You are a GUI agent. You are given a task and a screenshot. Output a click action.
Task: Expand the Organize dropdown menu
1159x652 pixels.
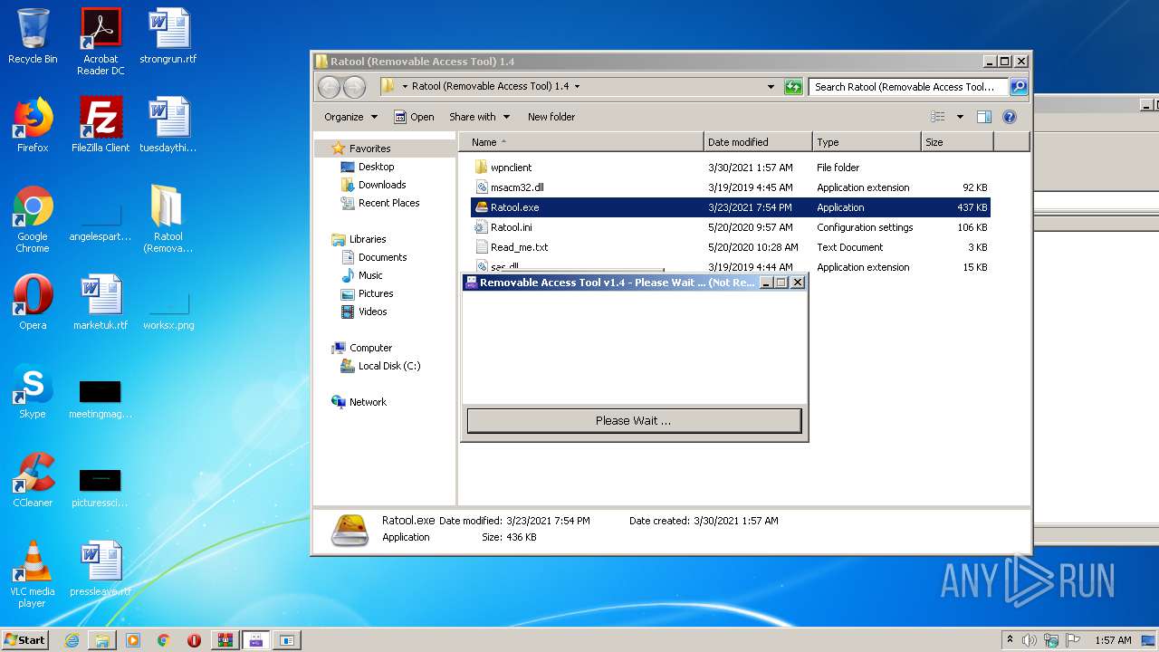pyautogui.click(x=350, y=117)
